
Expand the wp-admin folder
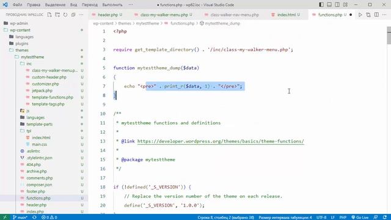click(x=19, y=23)
